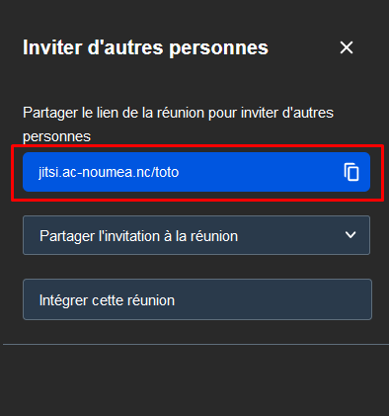Click the two-sheets clipboard icon in the blue bar
The width and height of the screenshot is (389, 416).
click(x=351, y=172)
